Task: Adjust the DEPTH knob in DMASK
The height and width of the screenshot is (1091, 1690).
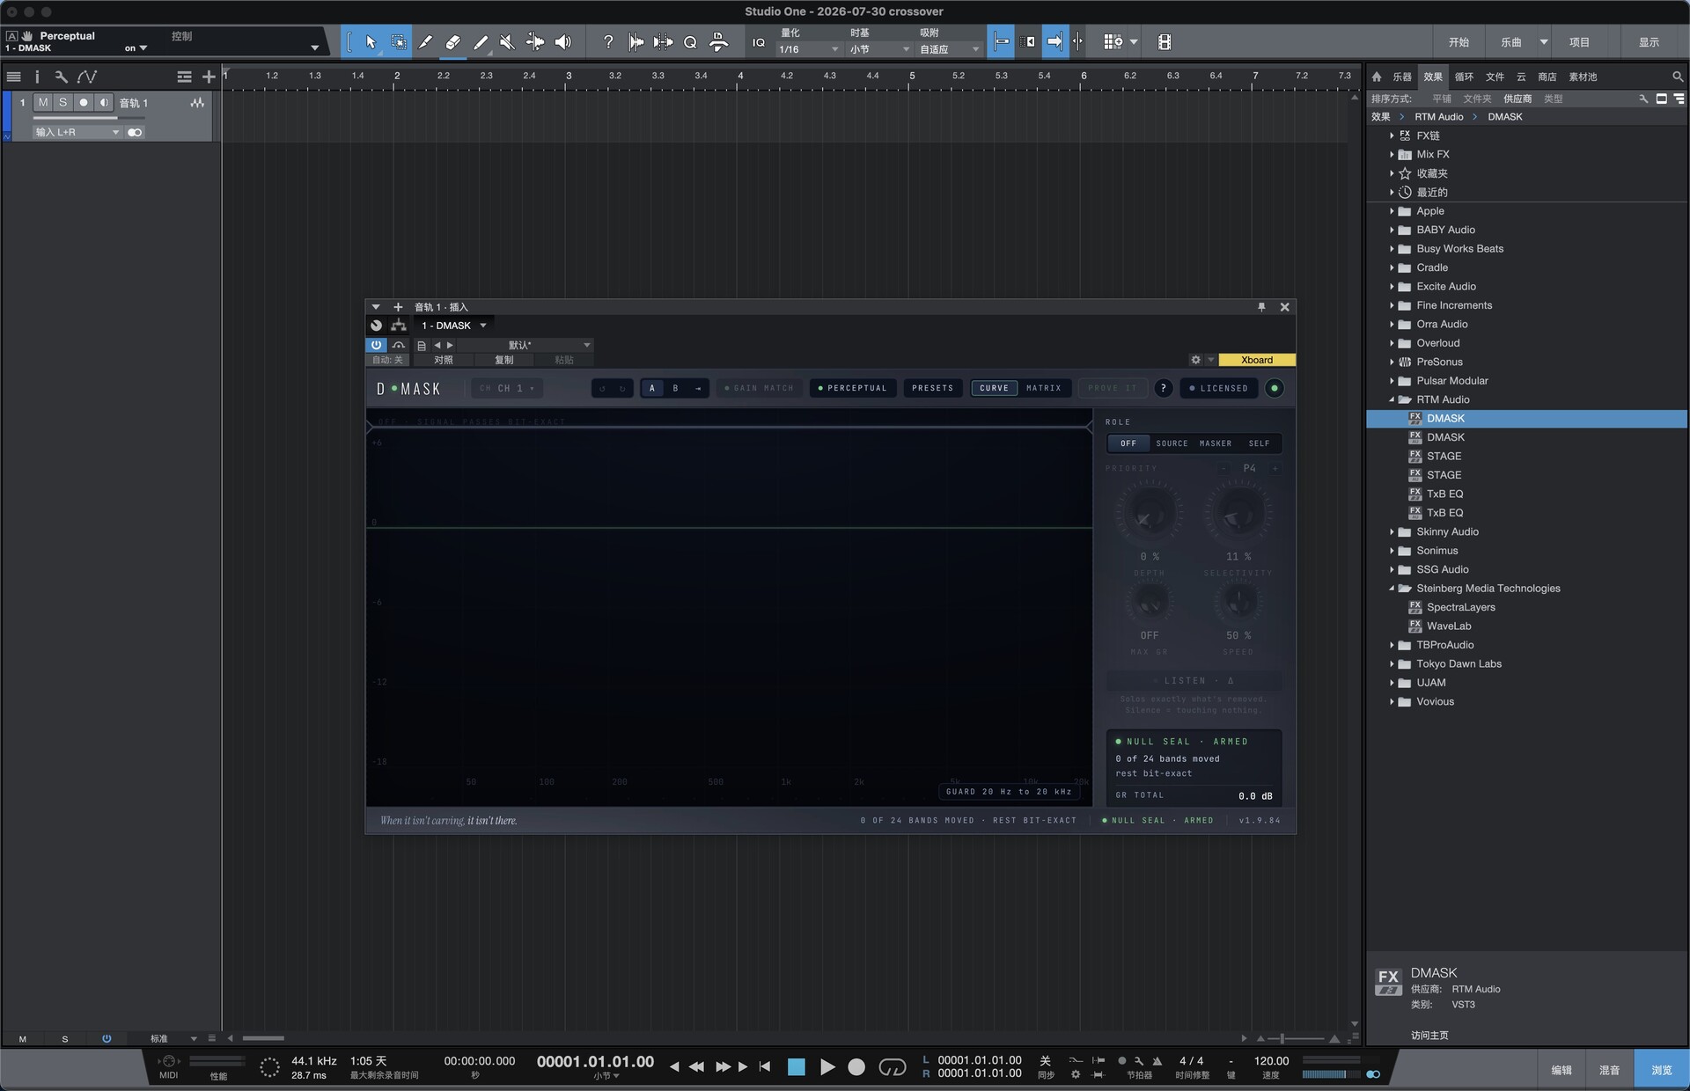Action: point(1149,514)
